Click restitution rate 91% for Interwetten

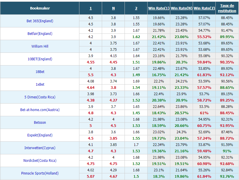(227, 151)
